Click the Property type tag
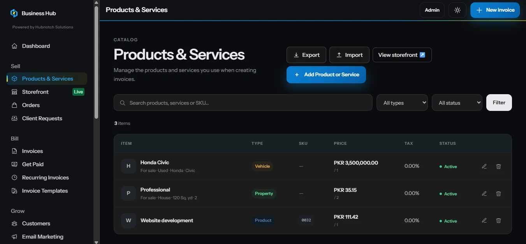The height and width of the screenshot is (244, 526). pyautogui.click(x=264, y=193)
